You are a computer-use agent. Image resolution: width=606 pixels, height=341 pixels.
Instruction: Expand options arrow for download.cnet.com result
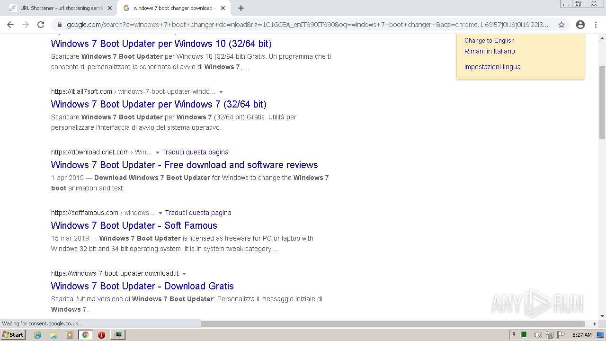tap(158, 153)
